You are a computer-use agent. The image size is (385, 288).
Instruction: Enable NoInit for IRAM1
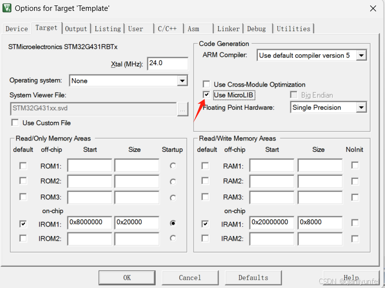point(355,223)
